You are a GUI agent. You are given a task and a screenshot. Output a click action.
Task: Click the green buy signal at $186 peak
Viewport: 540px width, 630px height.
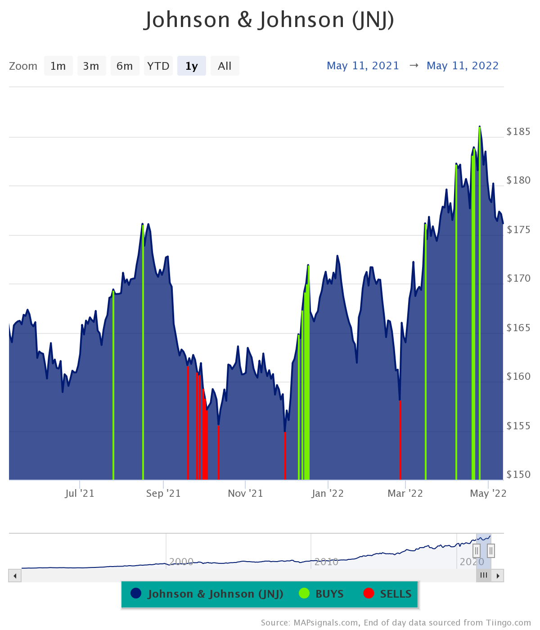(x=480, y=304)
